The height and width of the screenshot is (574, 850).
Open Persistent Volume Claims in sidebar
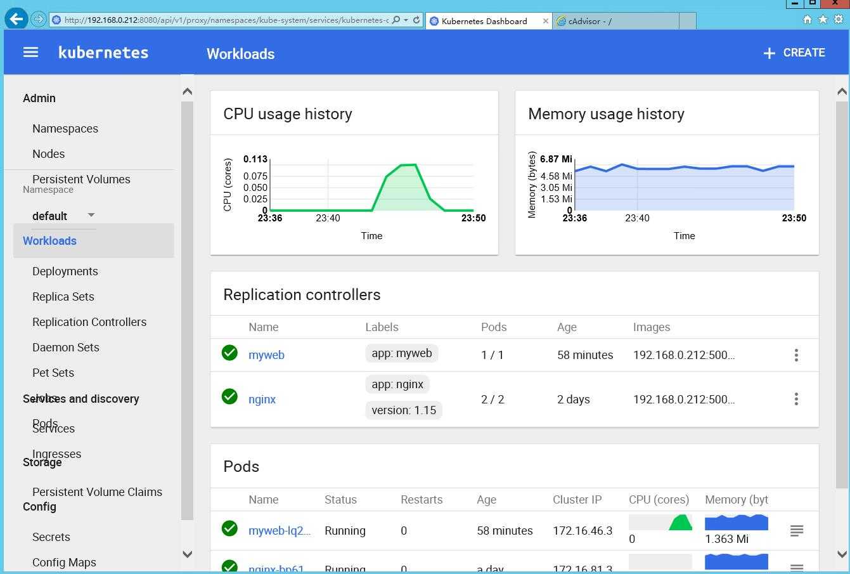point(97,492)
